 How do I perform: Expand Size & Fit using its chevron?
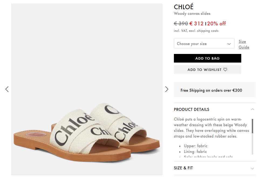coord(252,168)
